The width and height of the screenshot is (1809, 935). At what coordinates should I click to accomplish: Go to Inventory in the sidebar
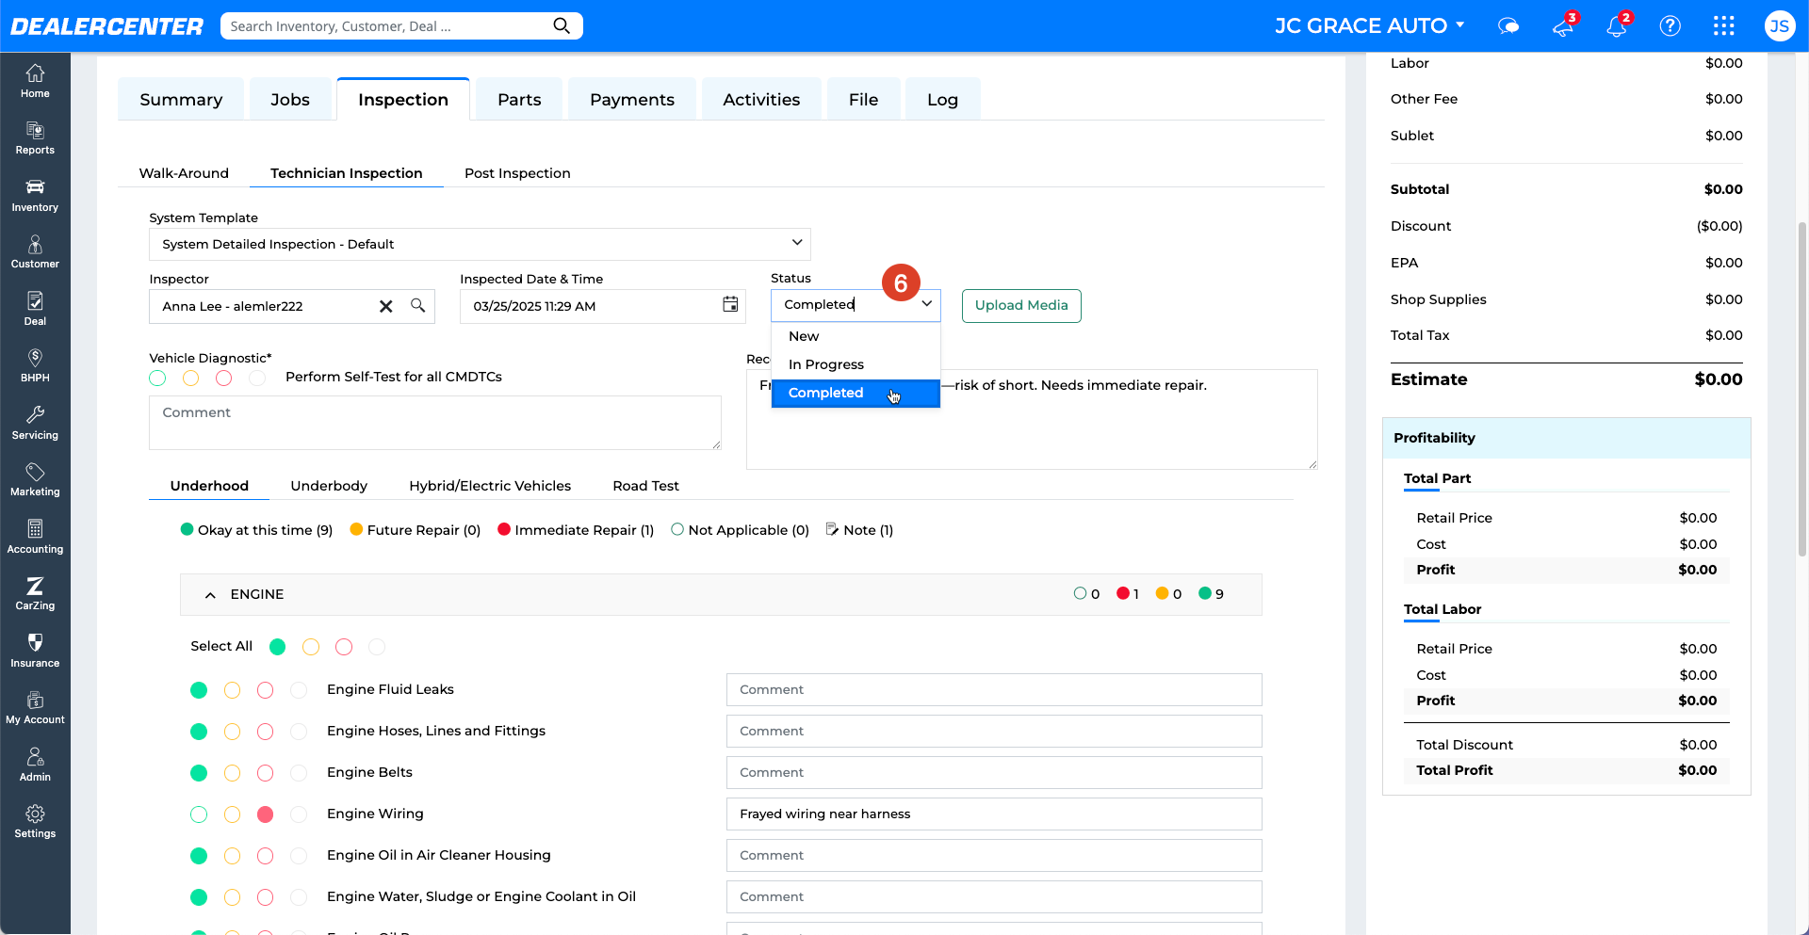point(35,195)
